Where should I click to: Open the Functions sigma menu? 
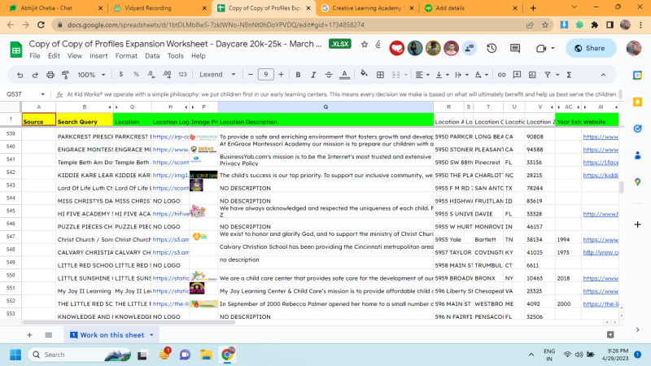click(569, 75)
